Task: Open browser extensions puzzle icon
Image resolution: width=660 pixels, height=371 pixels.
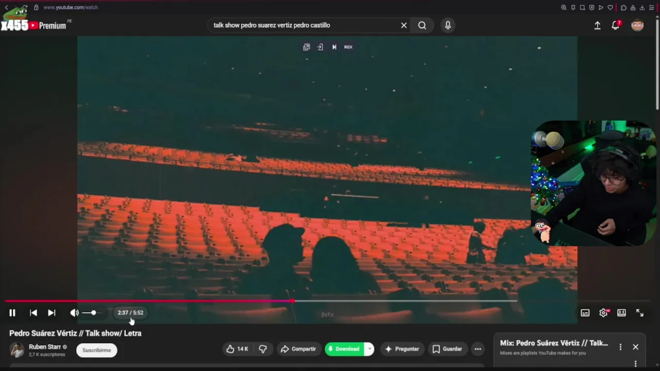Action: [623, 7]
